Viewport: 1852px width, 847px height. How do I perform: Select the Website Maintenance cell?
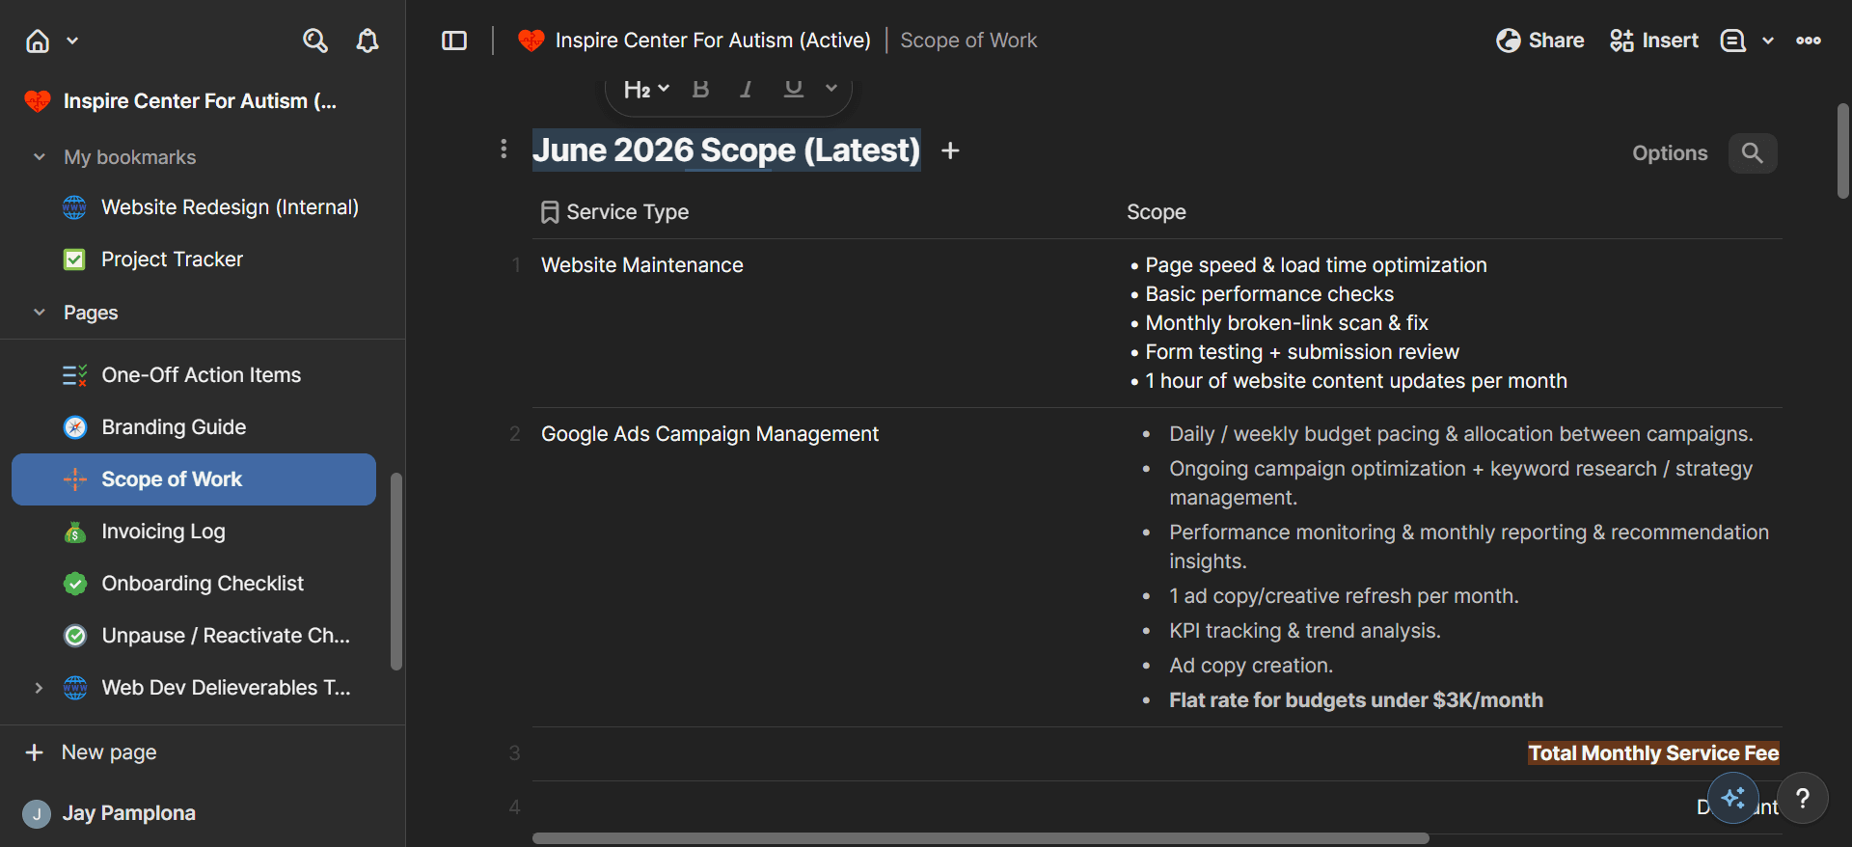(x=825, y=323)
